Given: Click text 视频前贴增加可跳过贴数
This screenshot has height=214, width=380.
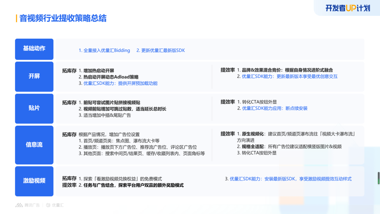Looking at the screenshot, I should (x=108, y=109).
